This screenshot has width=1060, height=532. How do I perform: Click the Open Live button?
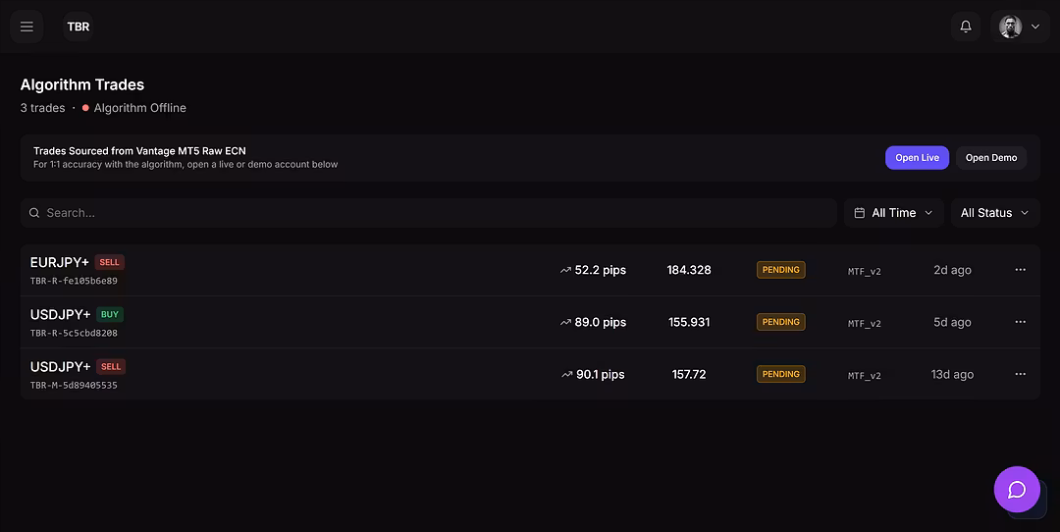coord(917,158)
